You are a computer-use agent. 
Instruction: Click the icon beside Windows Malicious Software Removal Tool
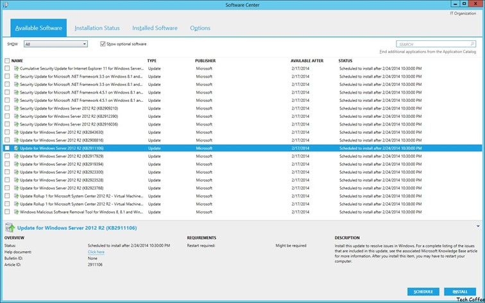tap(16, 212)
